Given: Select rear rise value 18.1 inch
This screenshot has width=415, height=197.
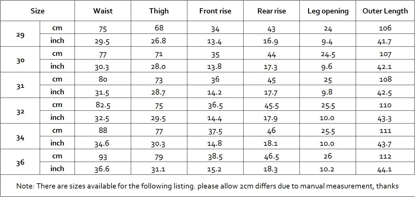Looking at the screenshot, I should (270, 143).
